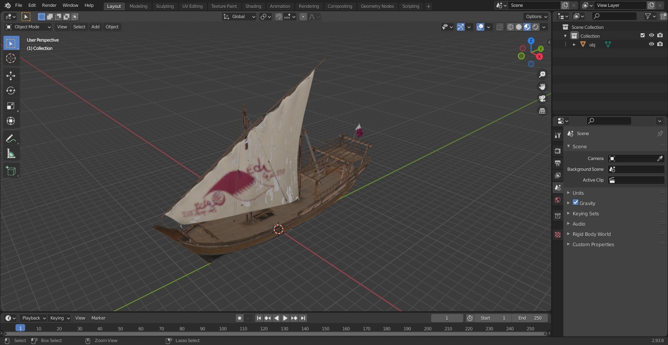668x345 pixels.
Task: Toggle the Gravity checkbox
Action: click(576, 203)
